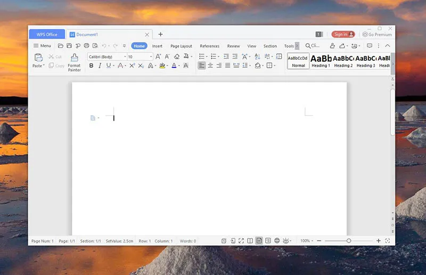Screen dimensions: 426x275
Task: Toggle Bold formatting
Action: [91, 66]
